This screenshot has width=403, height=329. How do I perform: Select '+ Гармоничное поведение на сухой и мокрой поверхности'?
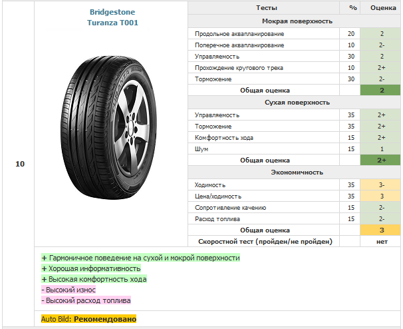point(140,258)
